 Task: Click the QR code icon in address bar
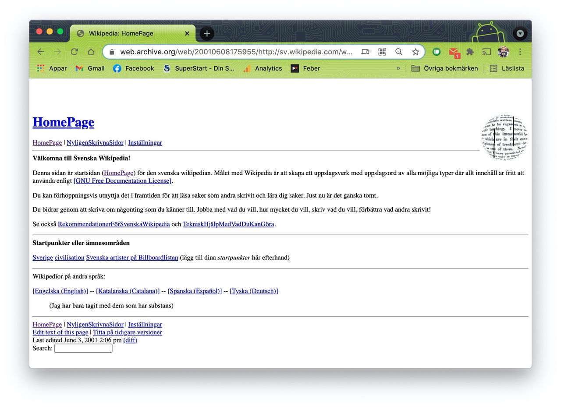tap(382, 52)
